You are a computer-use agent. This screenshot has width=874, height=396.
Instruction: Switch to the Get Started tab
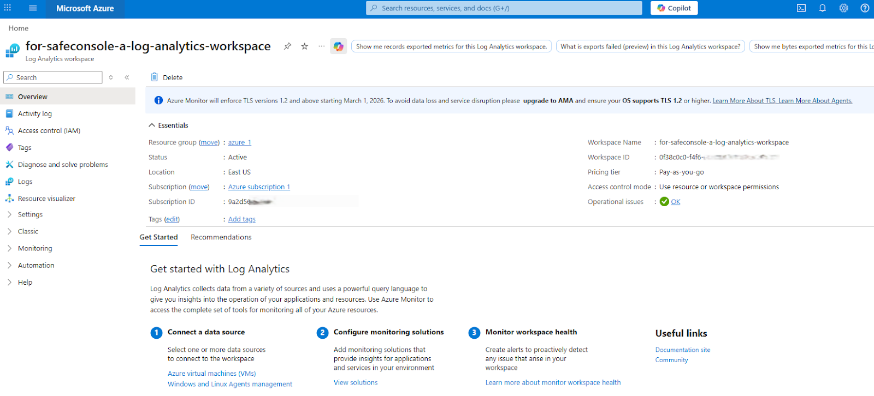pos(158,237)
